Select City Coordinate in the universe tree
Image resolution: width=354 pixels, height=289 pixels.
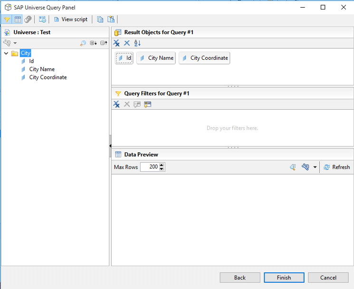(x=48, y=77)
